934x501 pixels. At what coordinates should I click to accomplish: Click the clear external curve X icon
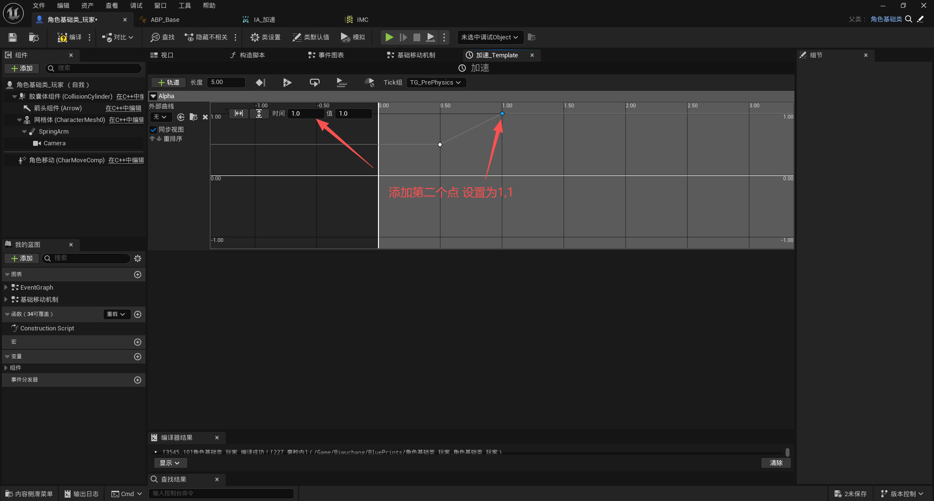(x=205, y=117)
